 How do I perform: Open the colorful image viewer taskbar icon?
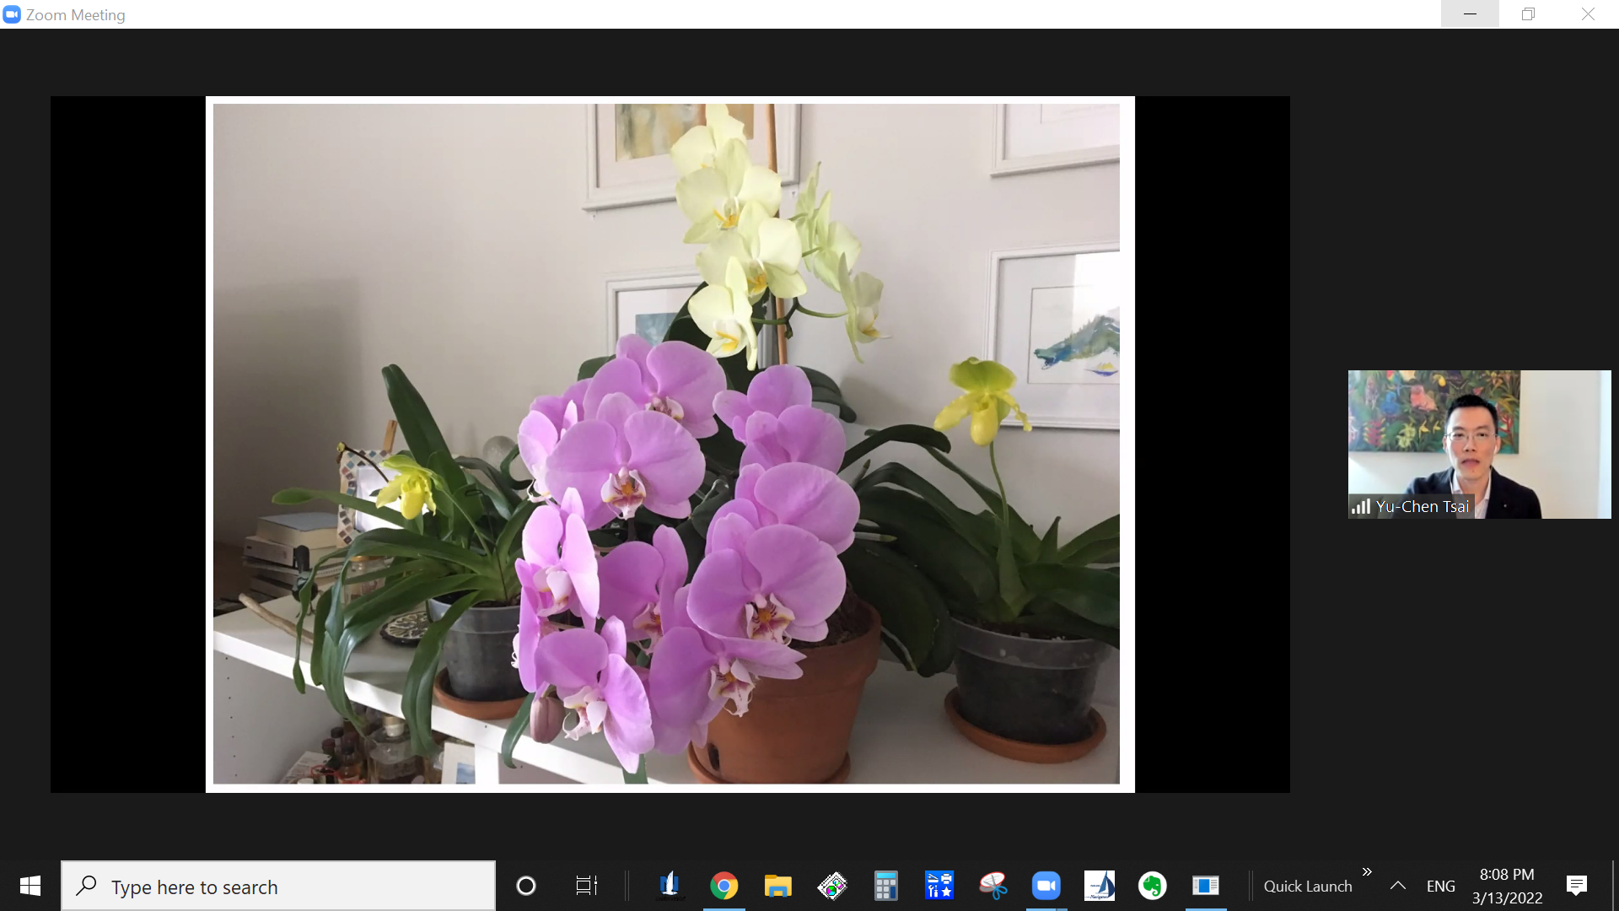831,886
